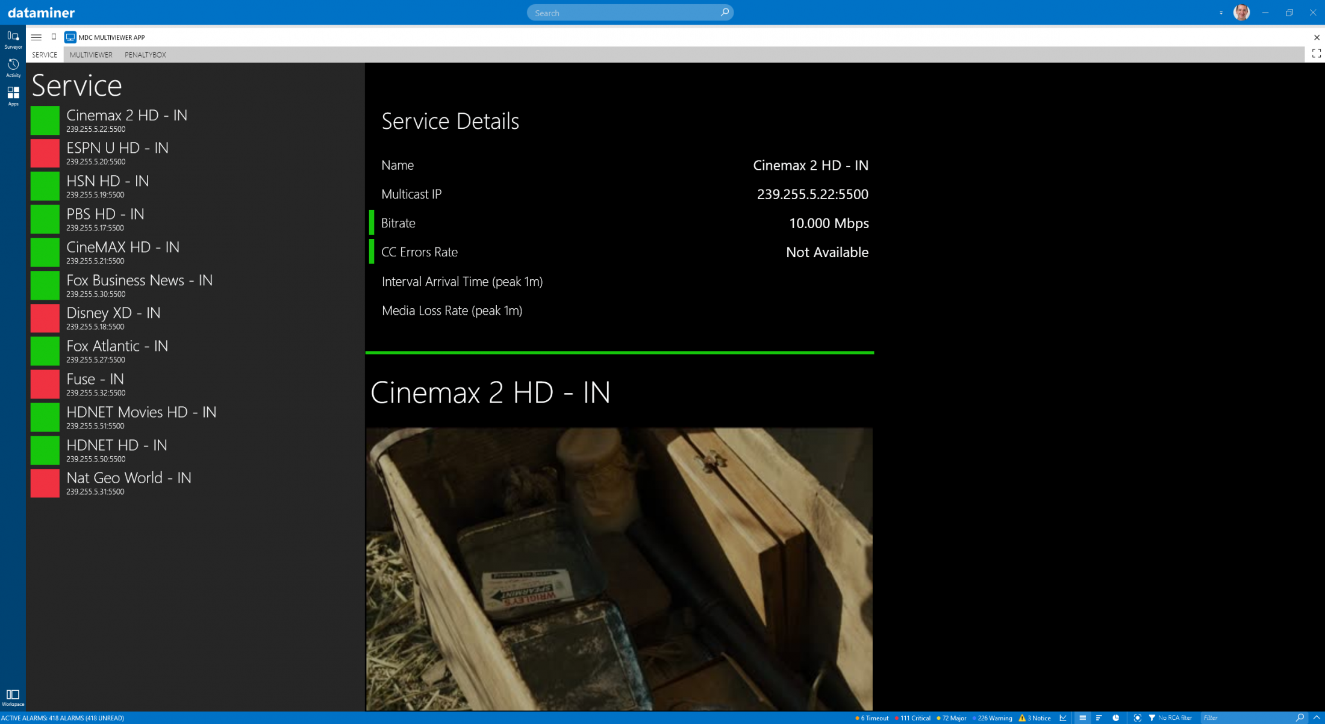The image size is (1325, 724).
Task: Click the green status tile for Cinemax 2 HD
Action: coord(45,120)
